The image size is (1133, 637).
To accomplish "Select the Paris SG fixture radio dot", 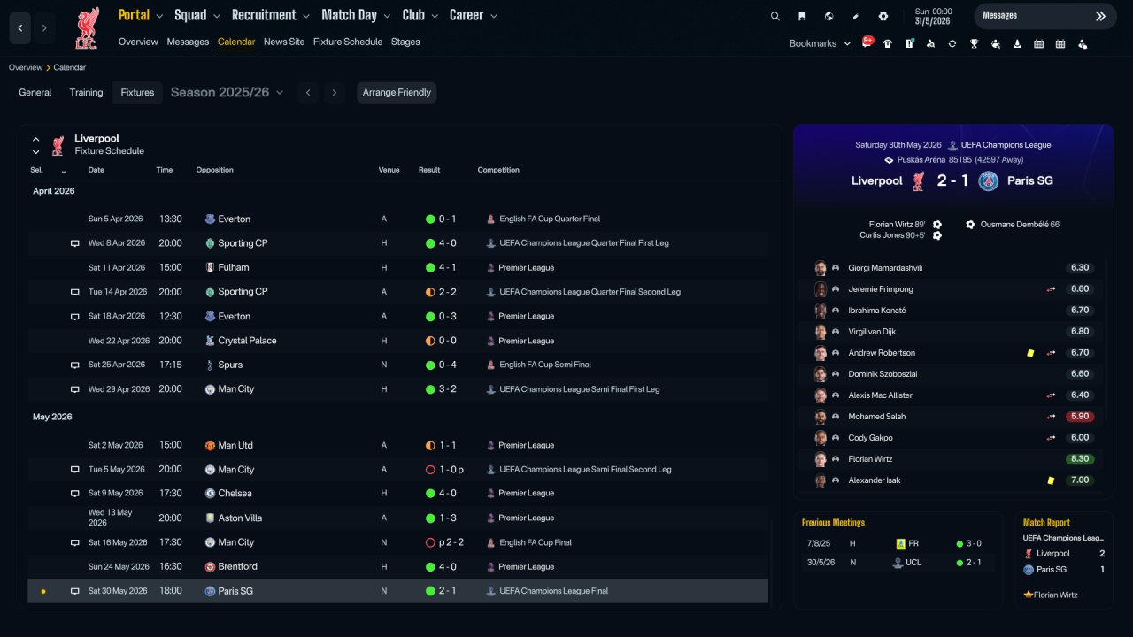I will [x=42, y=591].
